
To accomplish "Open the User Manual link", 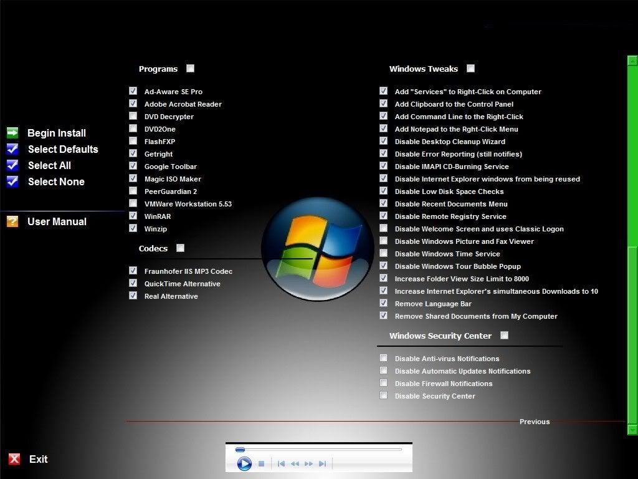I will pyautogui.click(x=57, y=221).
